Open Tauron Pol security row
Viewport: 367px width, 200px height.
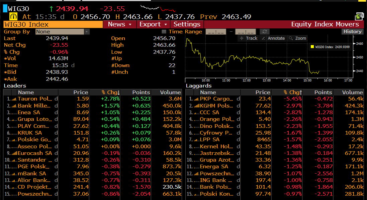pyautogui.click(x=92, y=99)
